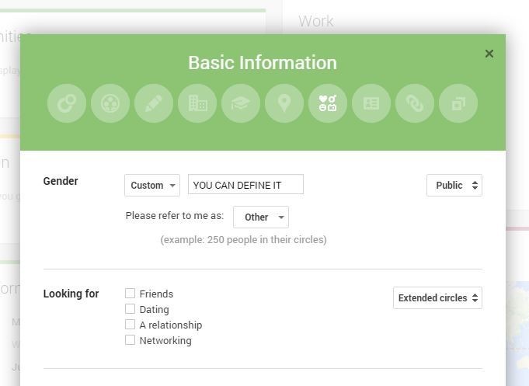Screen dimensions: 529x386
Task: Open the film reel section icon
Action: (x=110, y=103)
